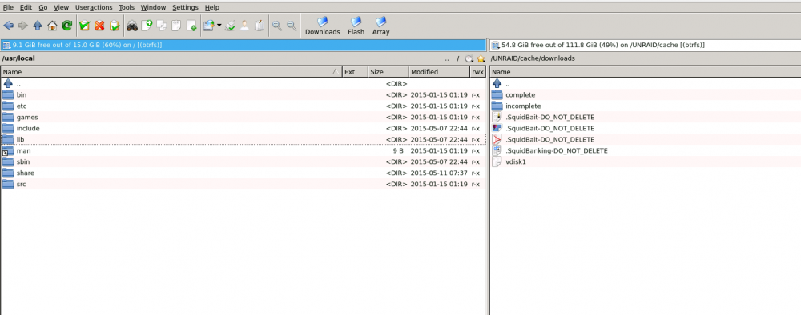The height and width of the screenshot is (315, 801).
Task: Open new network connection monitor icon
Action: point(208,26)
